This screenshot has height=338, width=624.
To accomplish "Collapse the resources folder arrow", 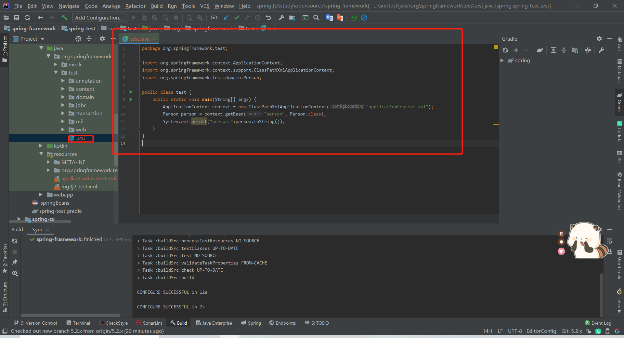I will coord(41,154).
